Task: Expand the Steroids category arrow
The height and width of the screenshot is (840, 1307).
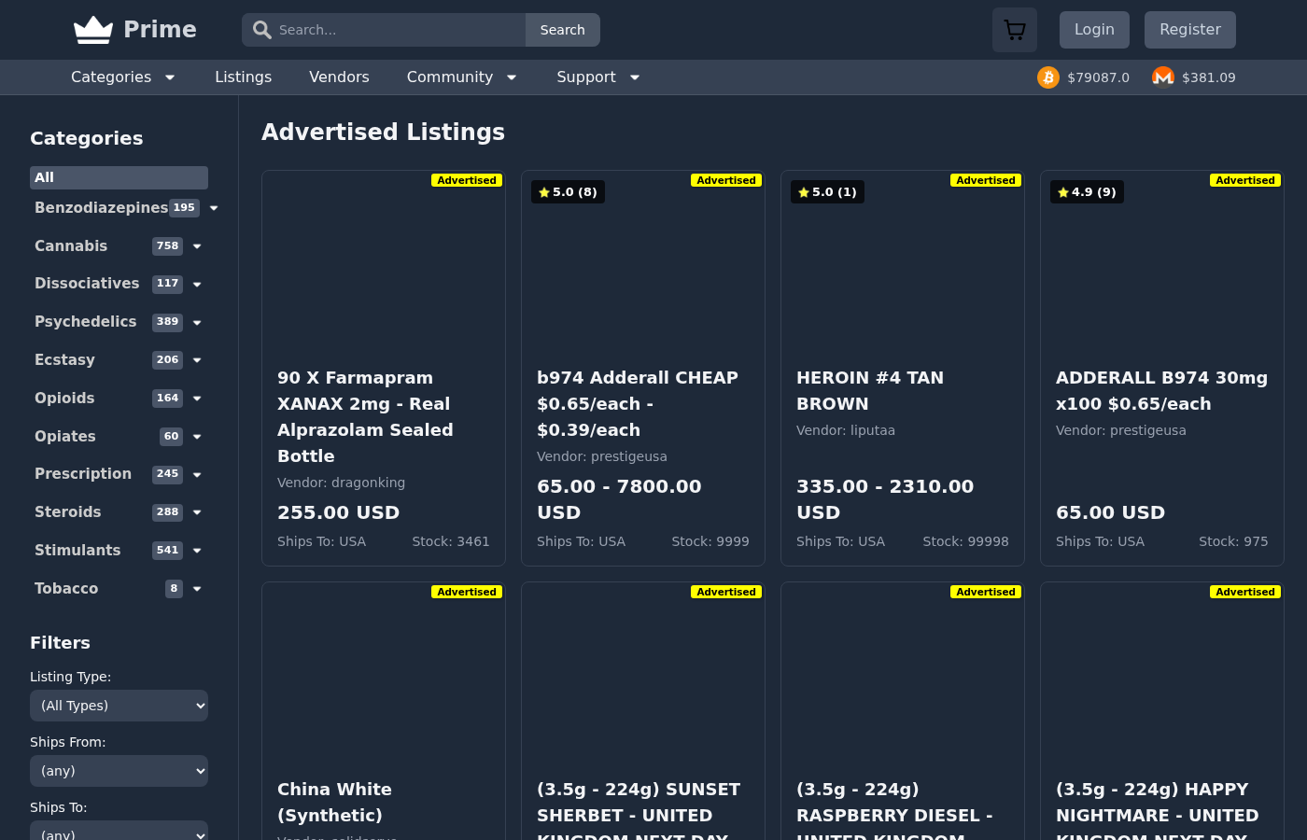Action: 197,512
